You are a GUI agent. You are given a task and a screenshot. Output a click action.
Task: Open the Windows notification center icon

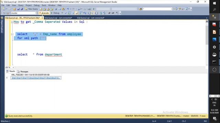tap(214, 119)
